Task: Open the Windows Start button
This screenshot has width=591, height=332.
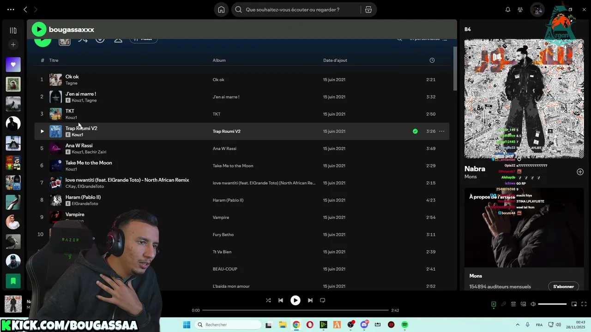Action: point(187,325)
